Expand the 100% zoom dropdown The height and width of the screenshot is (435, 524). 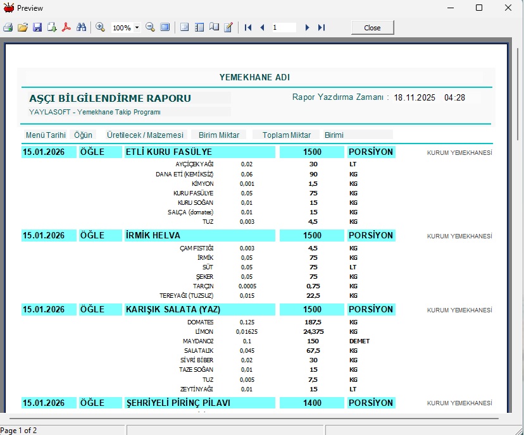tap(137, 28)
